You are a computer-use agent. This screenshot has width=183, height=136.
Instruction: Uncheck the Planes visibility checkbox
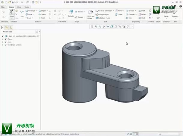5,39
